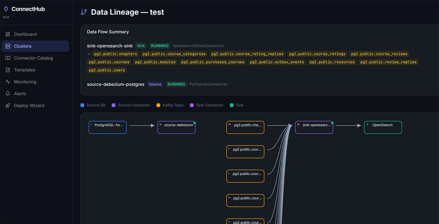Screen dimensions: 439x224
Task: Click the blue Source DB legend swatch
Action: (x=82, y=105)
